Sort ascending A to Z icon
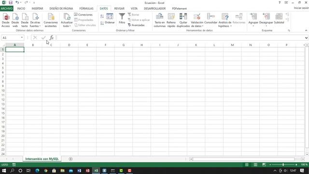This screenshot has width=309, height=174. click(102, 16)
